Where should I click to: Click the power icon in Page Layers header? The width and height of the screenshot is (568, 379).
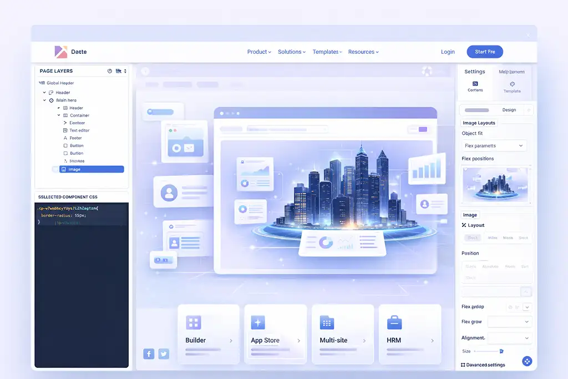pyautogui.click(x=110, y=71)
